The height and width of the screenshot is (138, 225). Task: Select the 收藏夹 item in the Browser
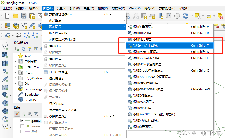pos(29,56)
